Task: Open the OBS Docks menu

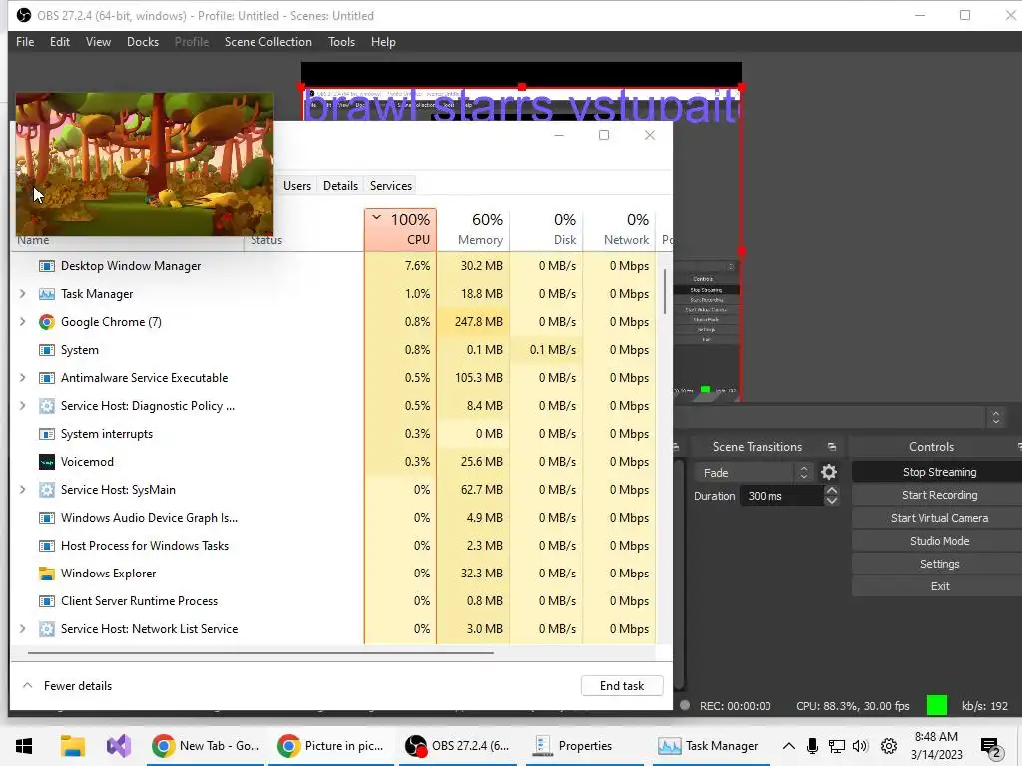Action: coord(142,42)
